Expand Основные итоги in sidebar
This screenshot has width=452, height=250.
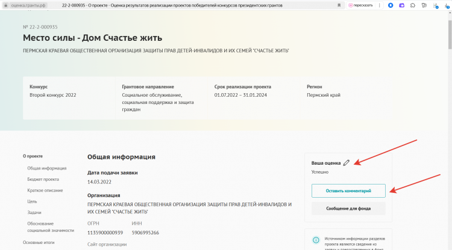point(39,242)
